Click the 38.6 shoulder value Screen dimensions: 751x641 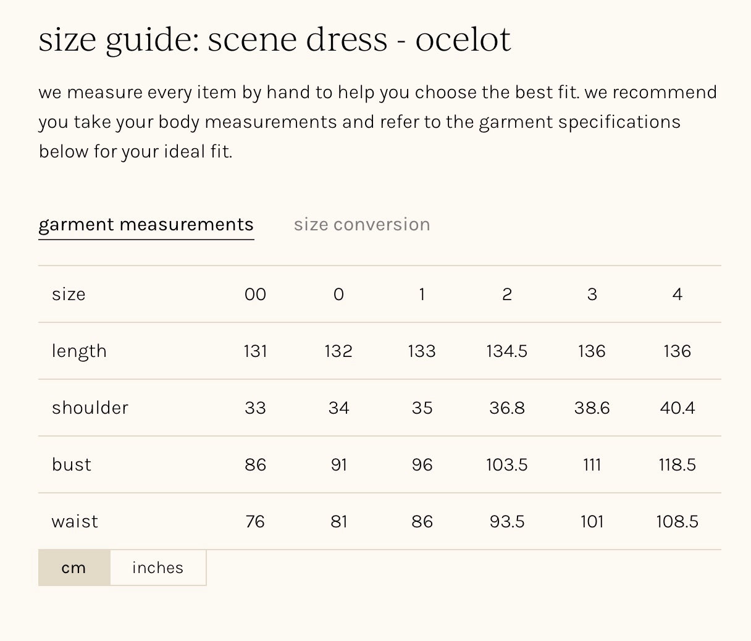pyautogui.click(x=592, y=408)
